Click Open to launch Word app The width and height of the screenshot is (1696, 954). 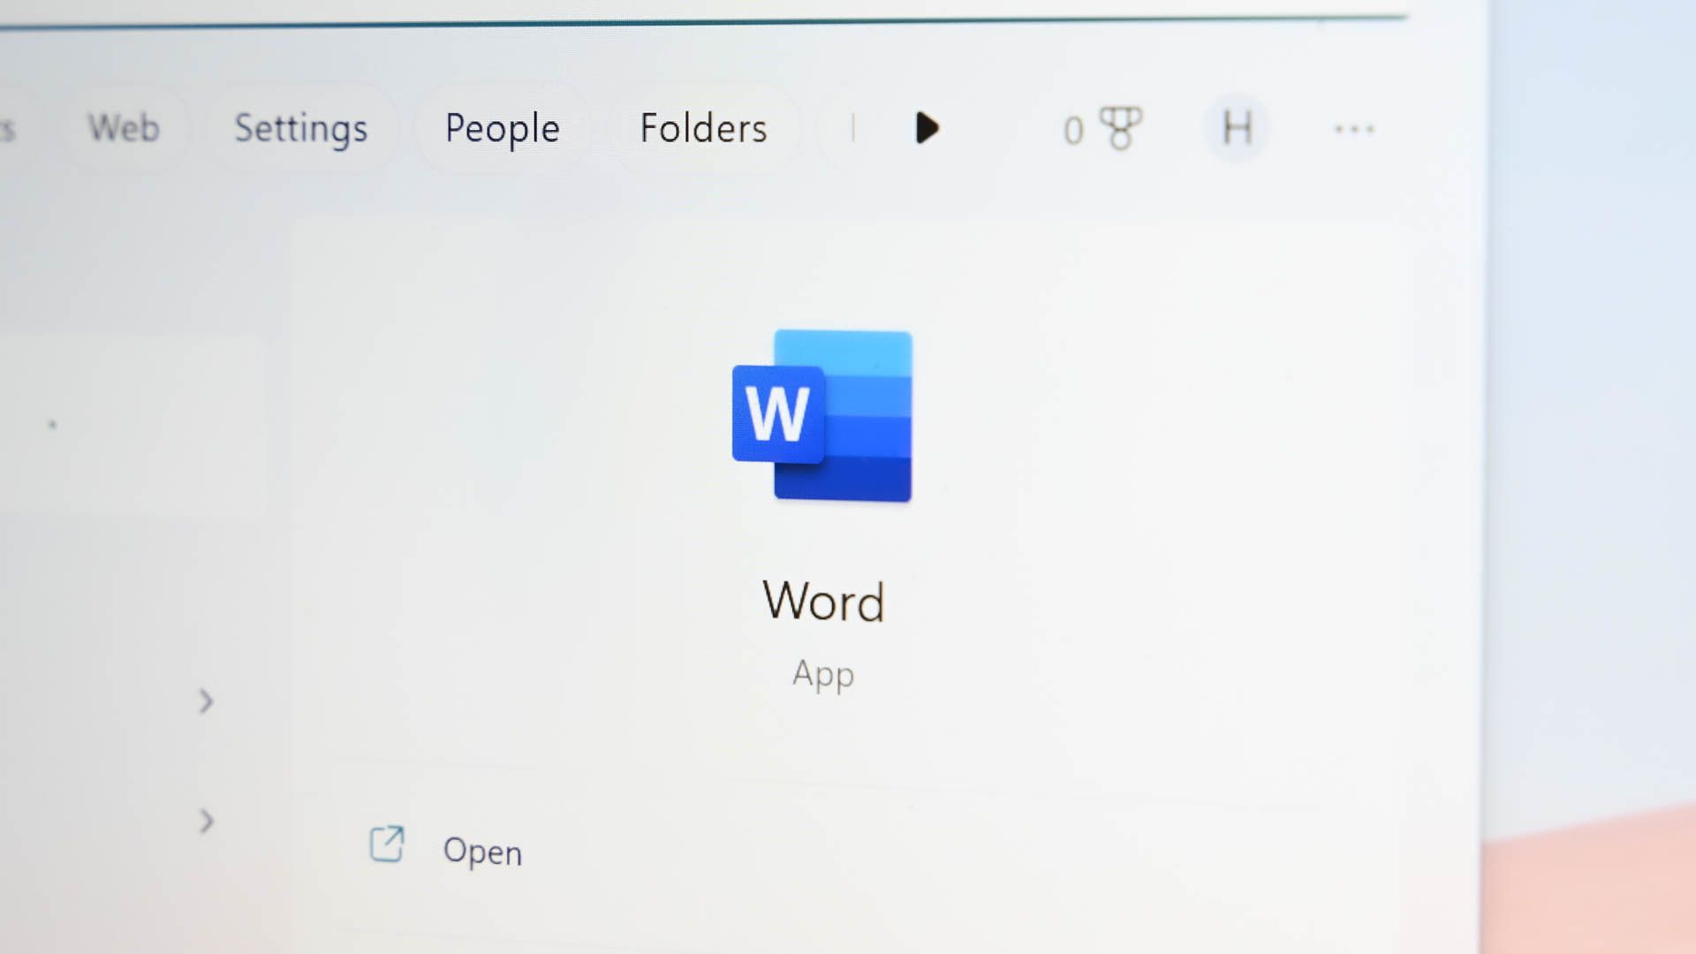click(481, 851)
